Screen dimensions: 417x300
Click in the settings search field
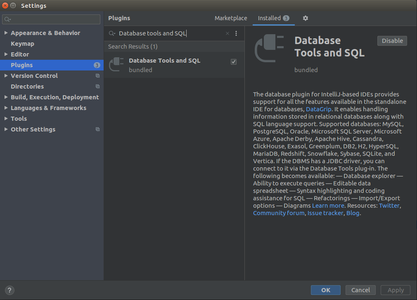(x=54, y=19)
